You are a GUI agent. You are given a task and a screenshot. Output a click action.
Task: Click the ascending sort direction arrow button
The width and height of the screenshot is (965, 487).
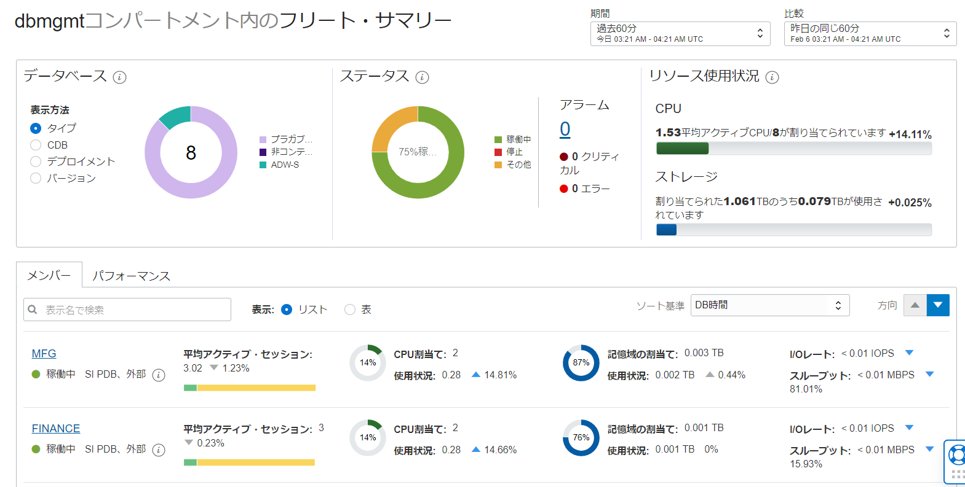tap(915, 305)
